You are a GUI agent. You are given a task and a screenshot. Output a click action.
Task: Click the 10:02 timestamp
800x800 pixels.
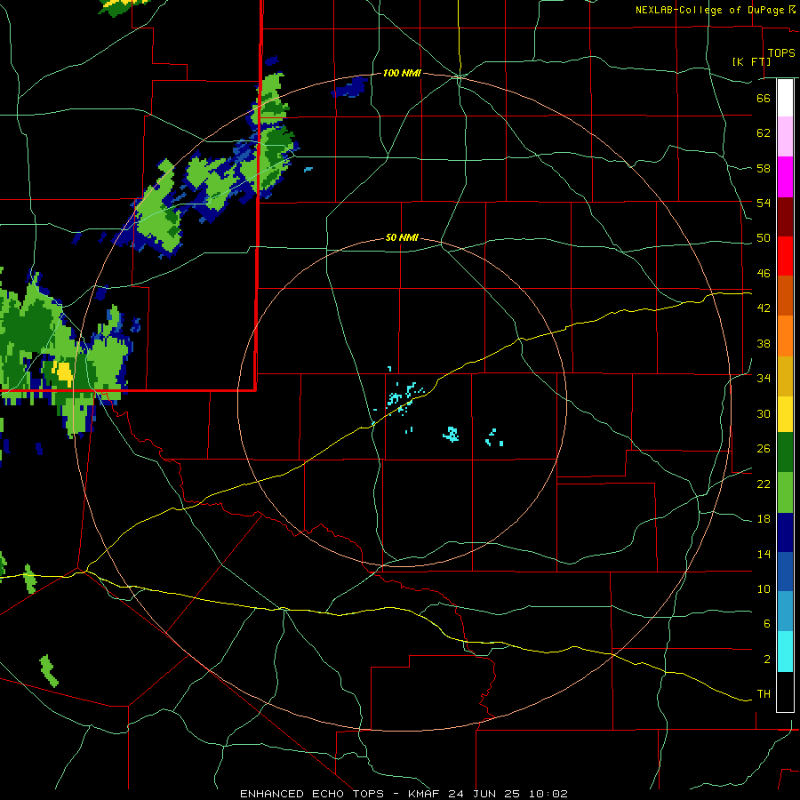tap(548, 794)
